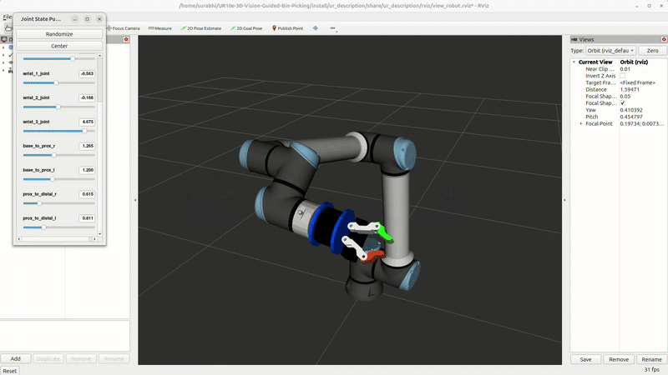Click the prox_to_distal_r value field 0.615
This screenshot has height=375, width=668.
click(87, 194)
